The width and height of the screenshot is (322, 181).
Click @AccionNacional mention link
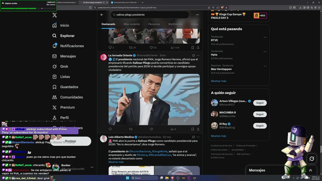click(140, 152)
